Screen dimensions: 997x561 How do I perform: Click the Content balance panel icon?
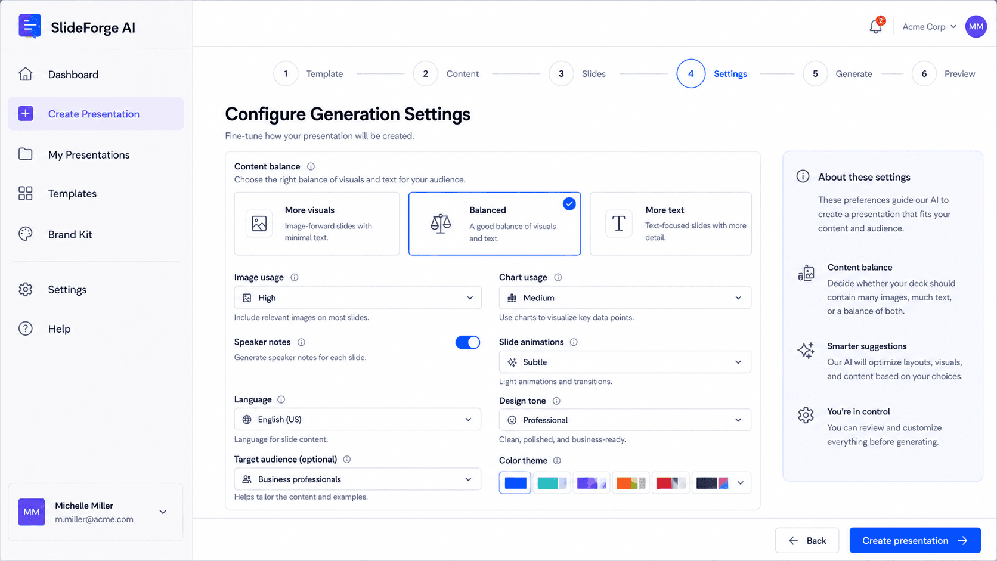[x=806, y=273]
